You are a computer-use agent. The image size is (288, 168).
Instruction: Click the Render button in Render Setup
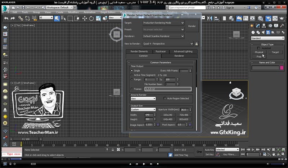(x=192, y=26)
